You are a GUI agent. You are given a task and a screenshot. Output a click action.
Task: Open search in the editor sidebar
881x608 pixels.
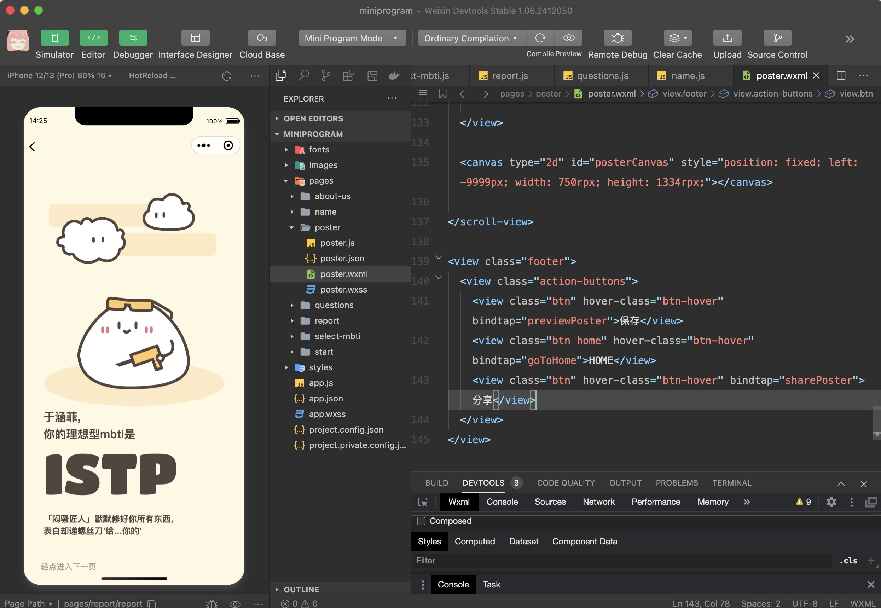pos(303,75)
